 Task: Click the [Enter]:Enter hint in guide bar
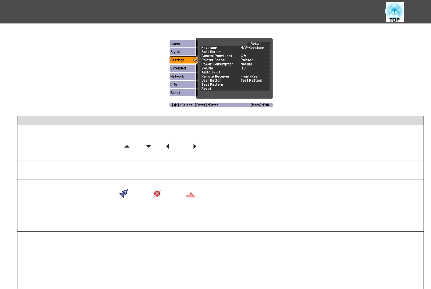(207, 105)
